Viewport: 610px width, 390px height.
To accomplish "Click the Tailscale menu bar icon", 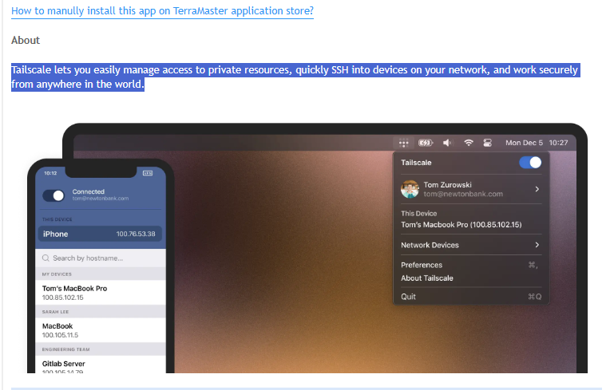I will [x=403, y=143].
